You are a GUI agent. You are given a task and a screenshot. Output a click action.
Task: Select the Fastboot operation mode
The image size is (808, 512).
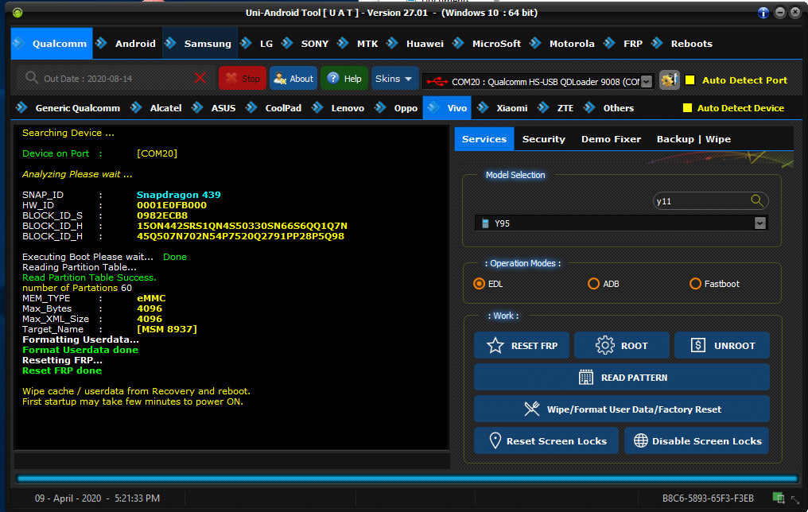pyautogui.click(x=695, y=284)
